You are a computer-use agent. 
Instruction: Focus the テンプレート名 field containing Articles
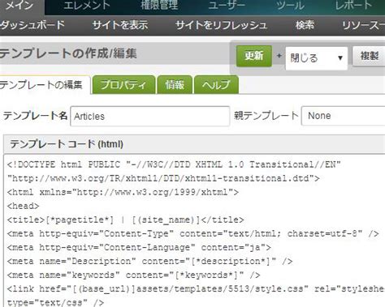pos(150,116)
